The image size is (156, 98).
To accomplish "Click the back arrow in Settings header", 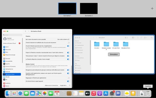I will pos(26,31).
